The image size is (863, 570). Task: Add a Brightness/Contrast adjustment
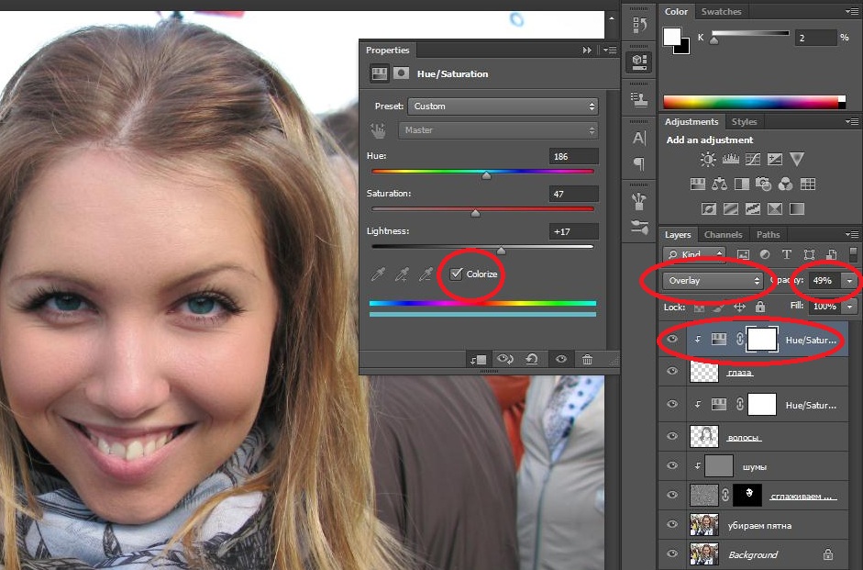708,160
